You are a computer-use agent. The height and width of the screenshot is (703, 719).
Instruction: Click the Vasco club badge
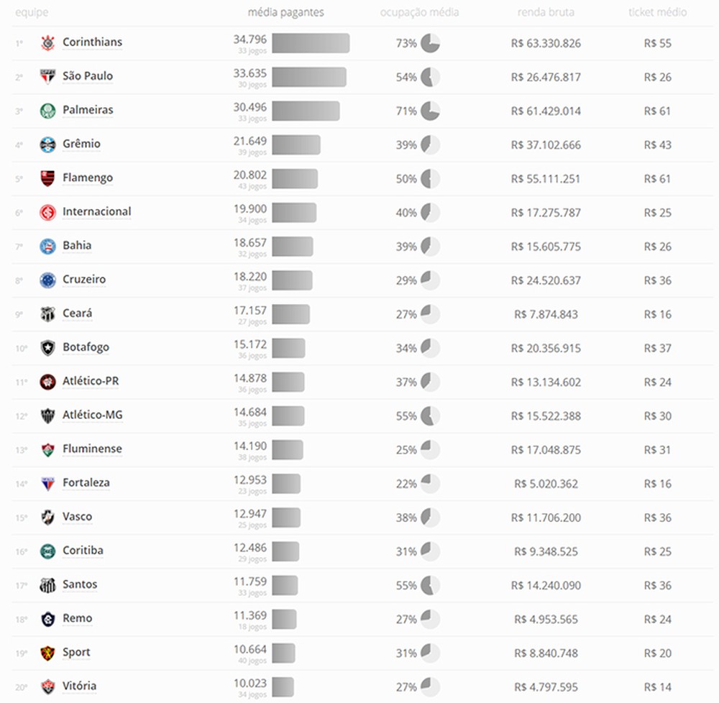coord(47,518)
